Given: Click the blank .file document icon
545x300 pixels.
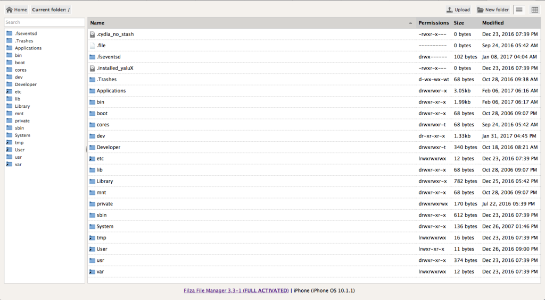Looking at the screenshot, I should 92,46.
